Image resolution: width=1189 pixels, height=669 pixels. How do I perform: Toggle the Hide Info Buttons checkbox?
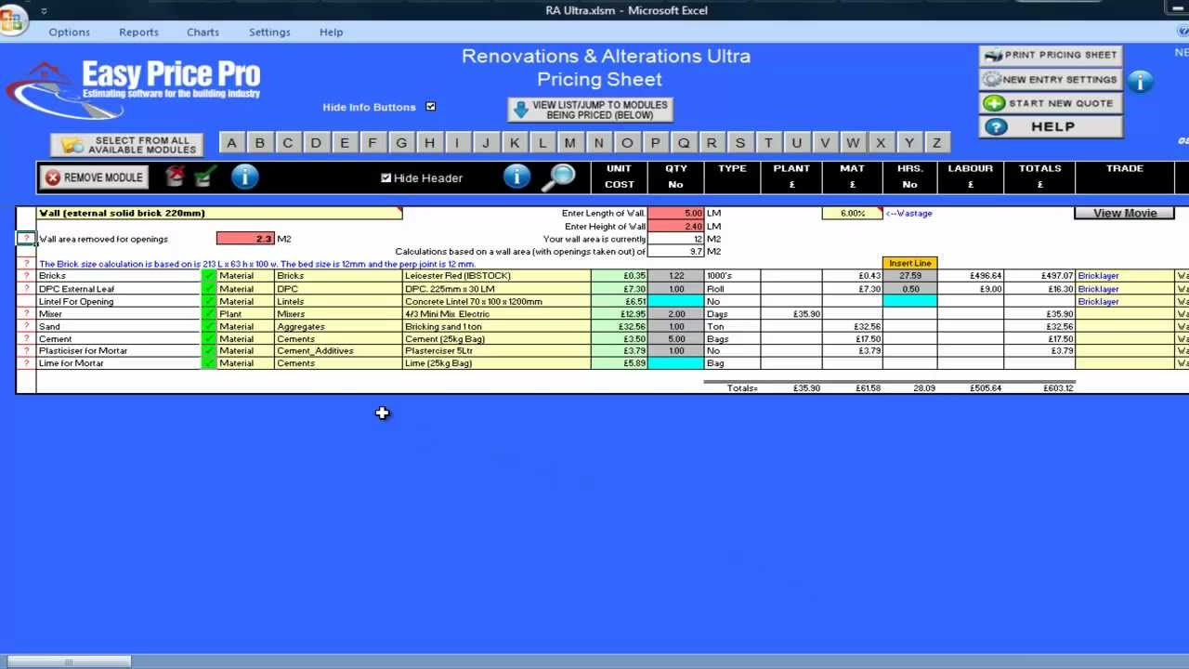coord(431,107)
